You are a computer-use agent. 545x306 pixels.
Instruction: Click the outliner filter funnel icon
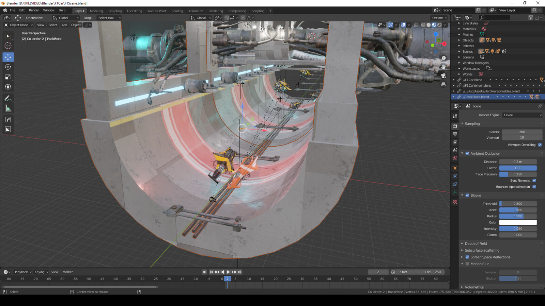tap(531, 18)
